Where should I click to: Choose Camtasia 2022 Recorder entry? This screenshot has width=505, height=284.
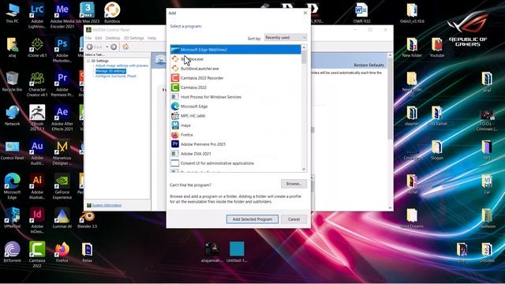235,78
